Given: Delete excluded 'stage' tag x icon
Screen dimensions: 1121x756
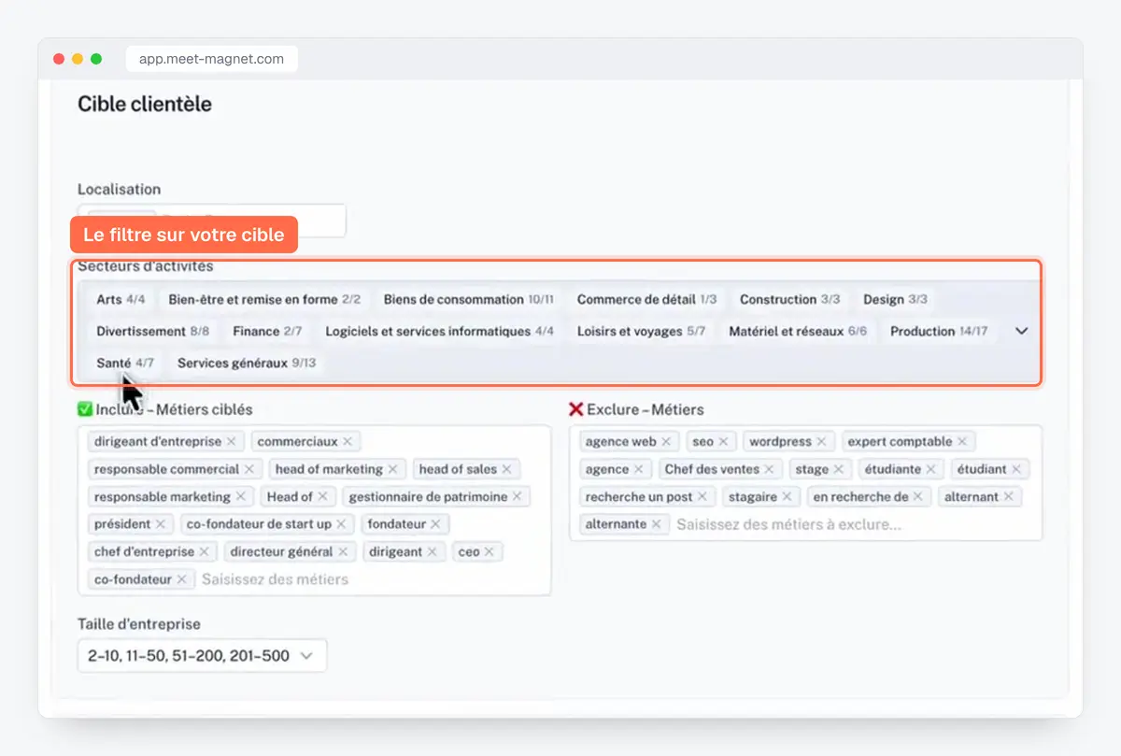Looking at the screenshot, I should click(x=838, y=469).
